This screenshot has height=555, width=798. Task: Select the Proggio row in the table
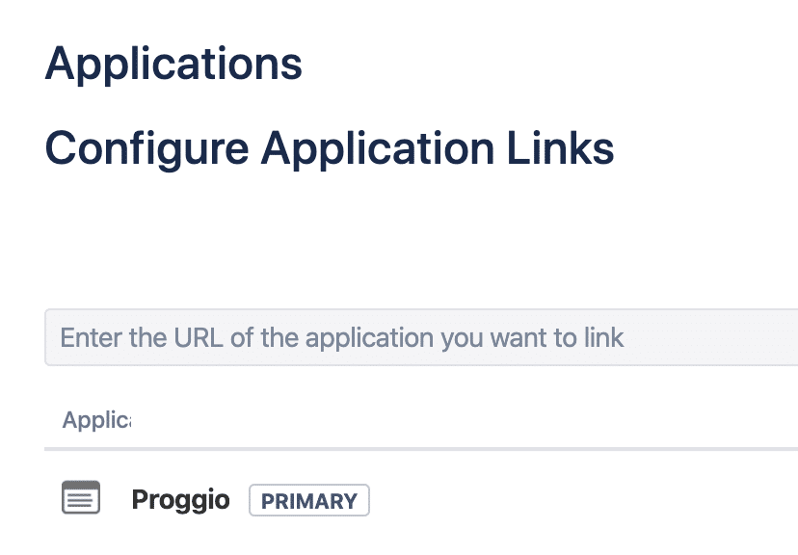[421, 499]
